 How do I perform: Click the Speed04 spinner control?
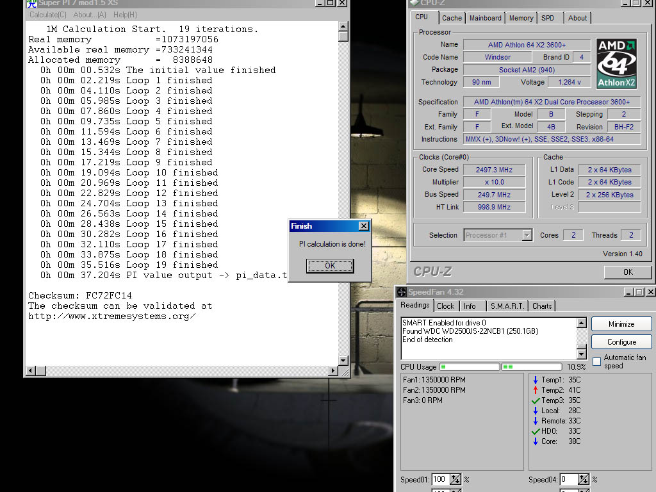[x=583, y=479]
